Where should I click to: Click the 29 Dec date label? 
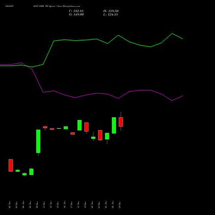(x=120, y=205)
